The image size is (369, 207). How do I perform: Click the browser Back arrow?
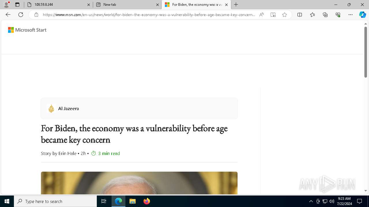[8, 15]
